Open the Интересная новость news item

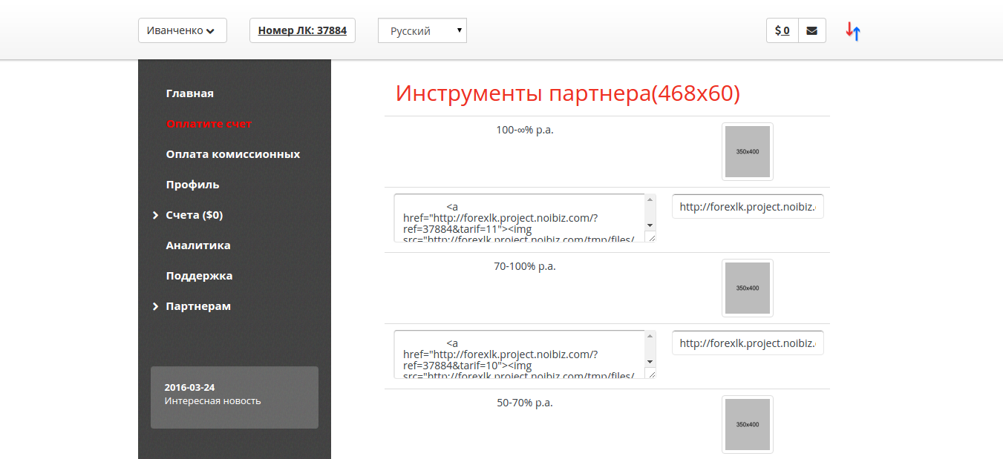tap(213, 401)
